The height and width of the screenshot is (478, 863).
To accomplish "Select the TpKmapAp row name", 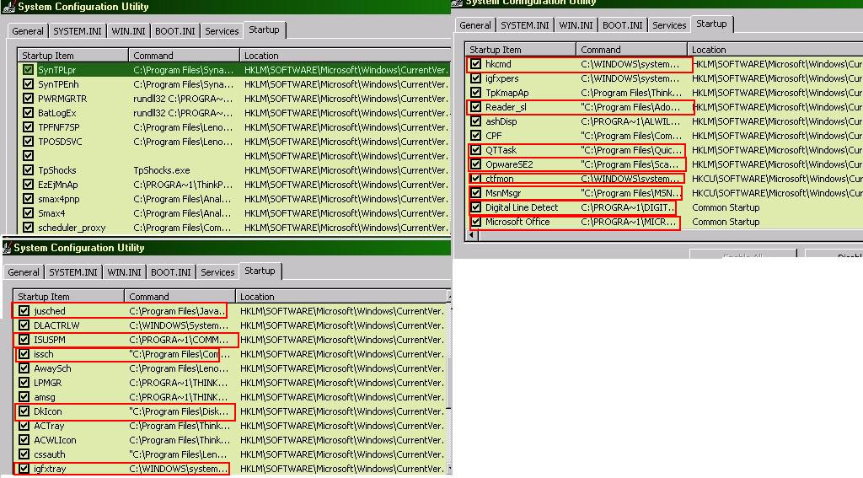I will 507,93.
